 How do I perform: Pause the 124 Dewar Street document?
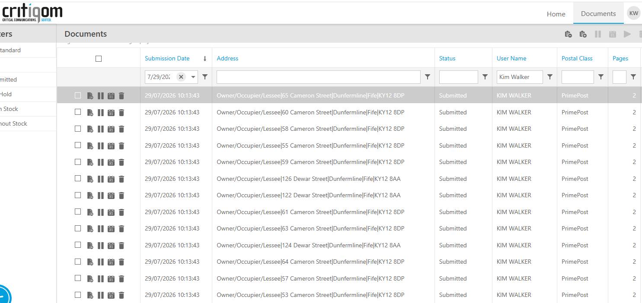(101, 246)
